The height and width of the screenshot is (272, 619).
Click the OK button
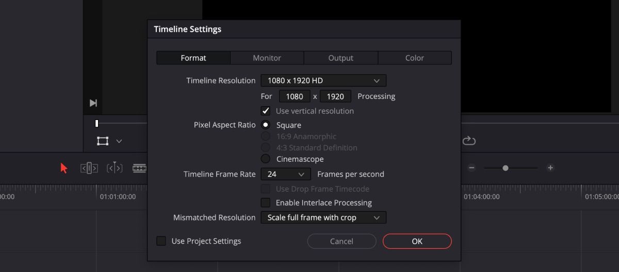point(417,241)
